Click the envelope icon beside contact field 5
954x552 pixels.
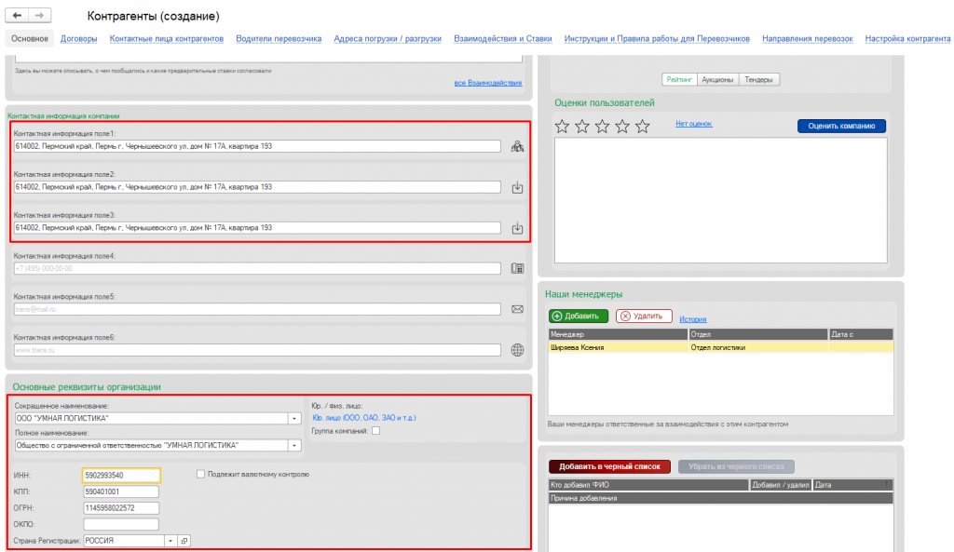tap(517, 309)
